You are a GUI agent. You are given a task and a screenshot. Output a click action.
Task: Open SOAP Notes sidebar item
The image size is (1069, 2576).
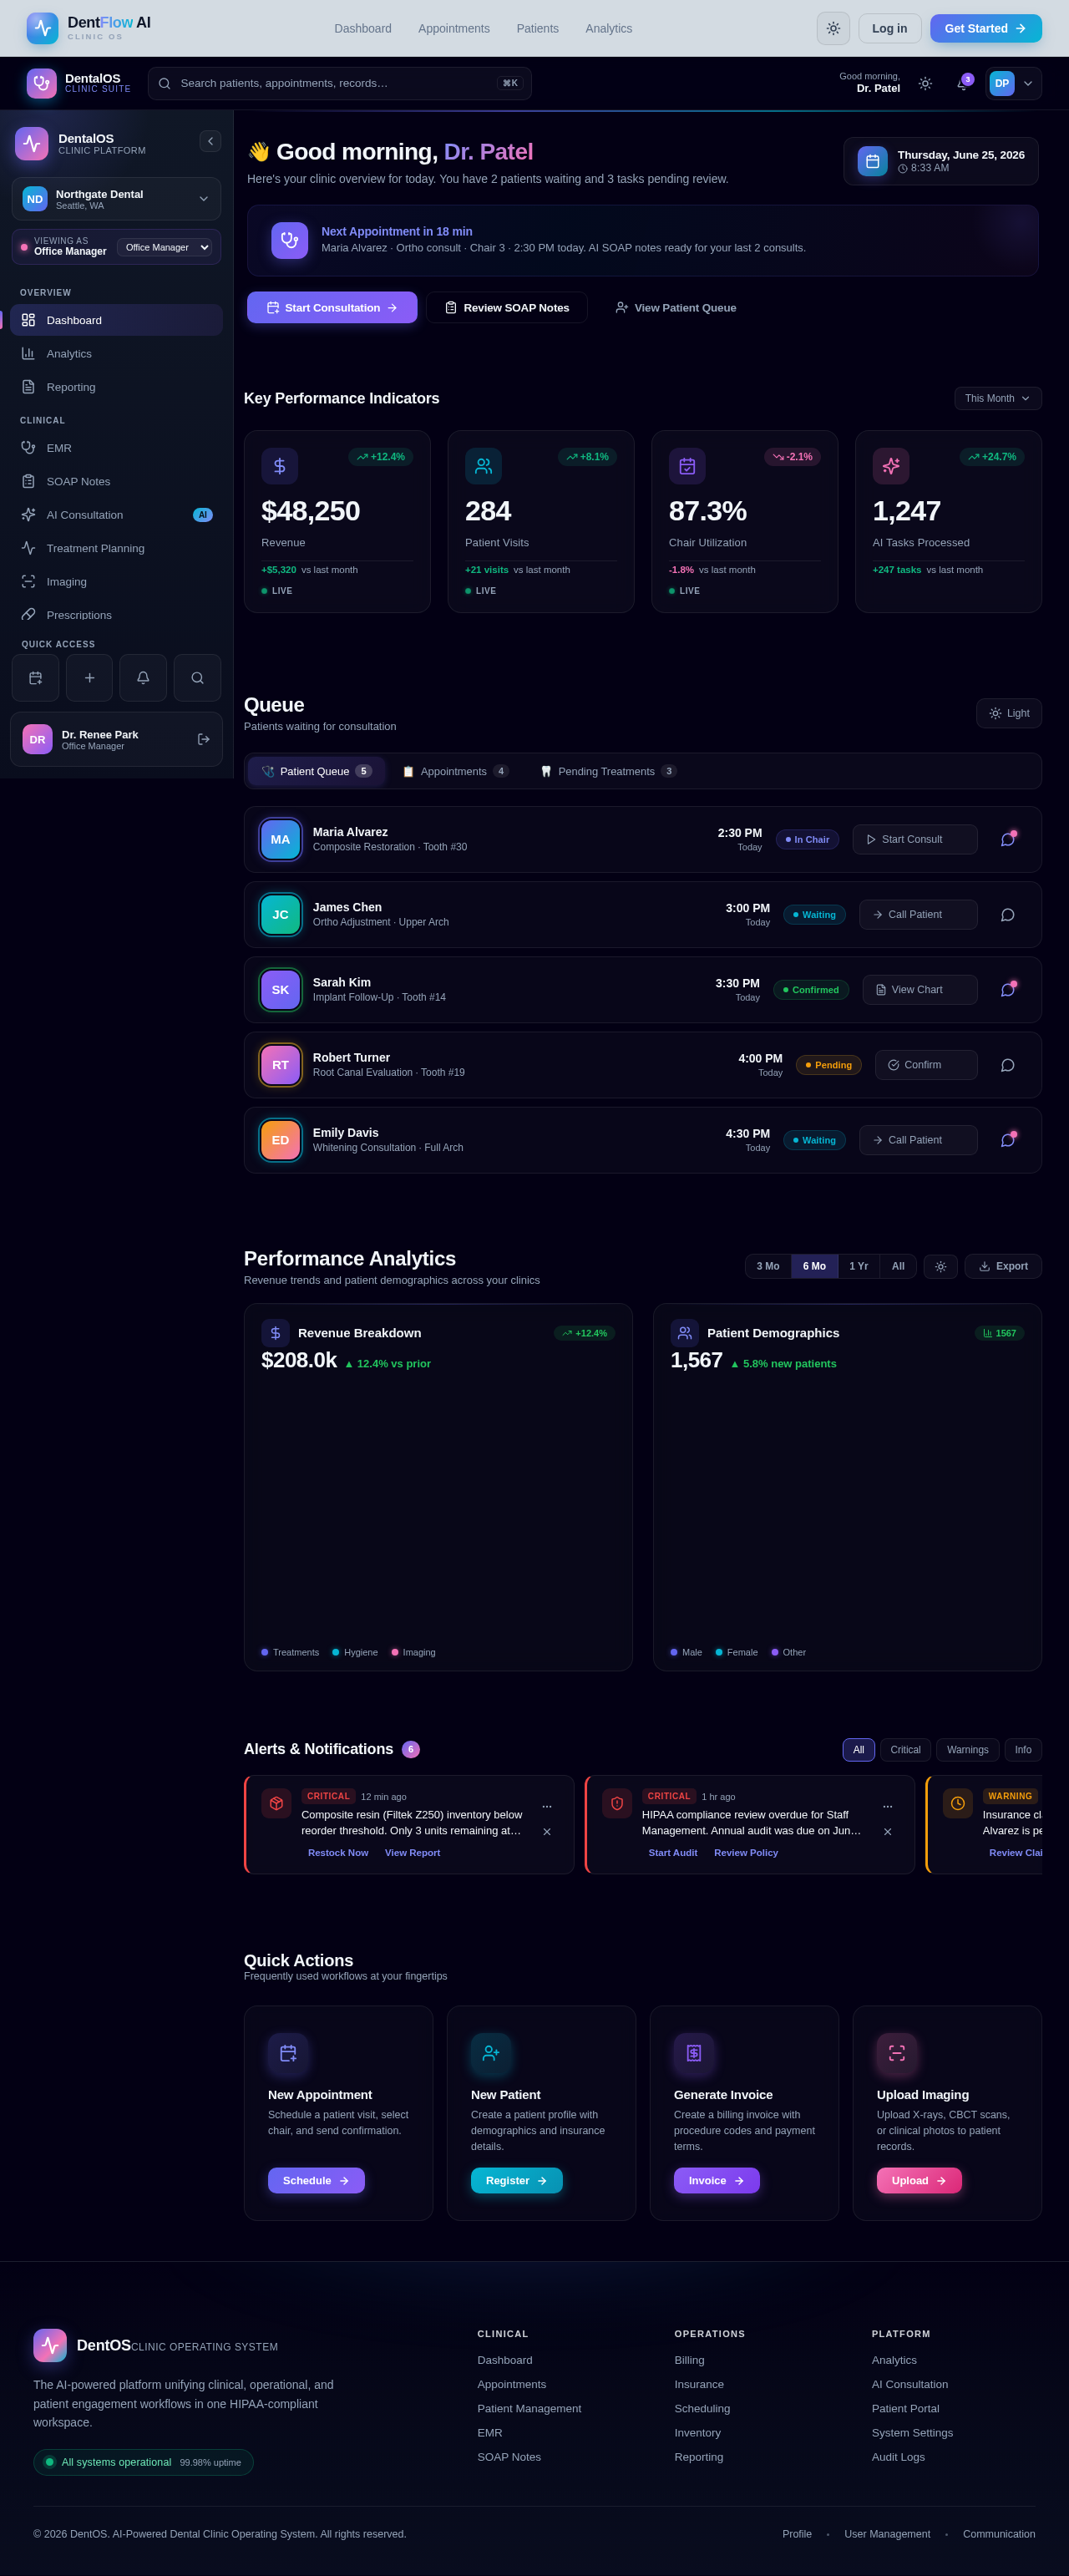116,481
